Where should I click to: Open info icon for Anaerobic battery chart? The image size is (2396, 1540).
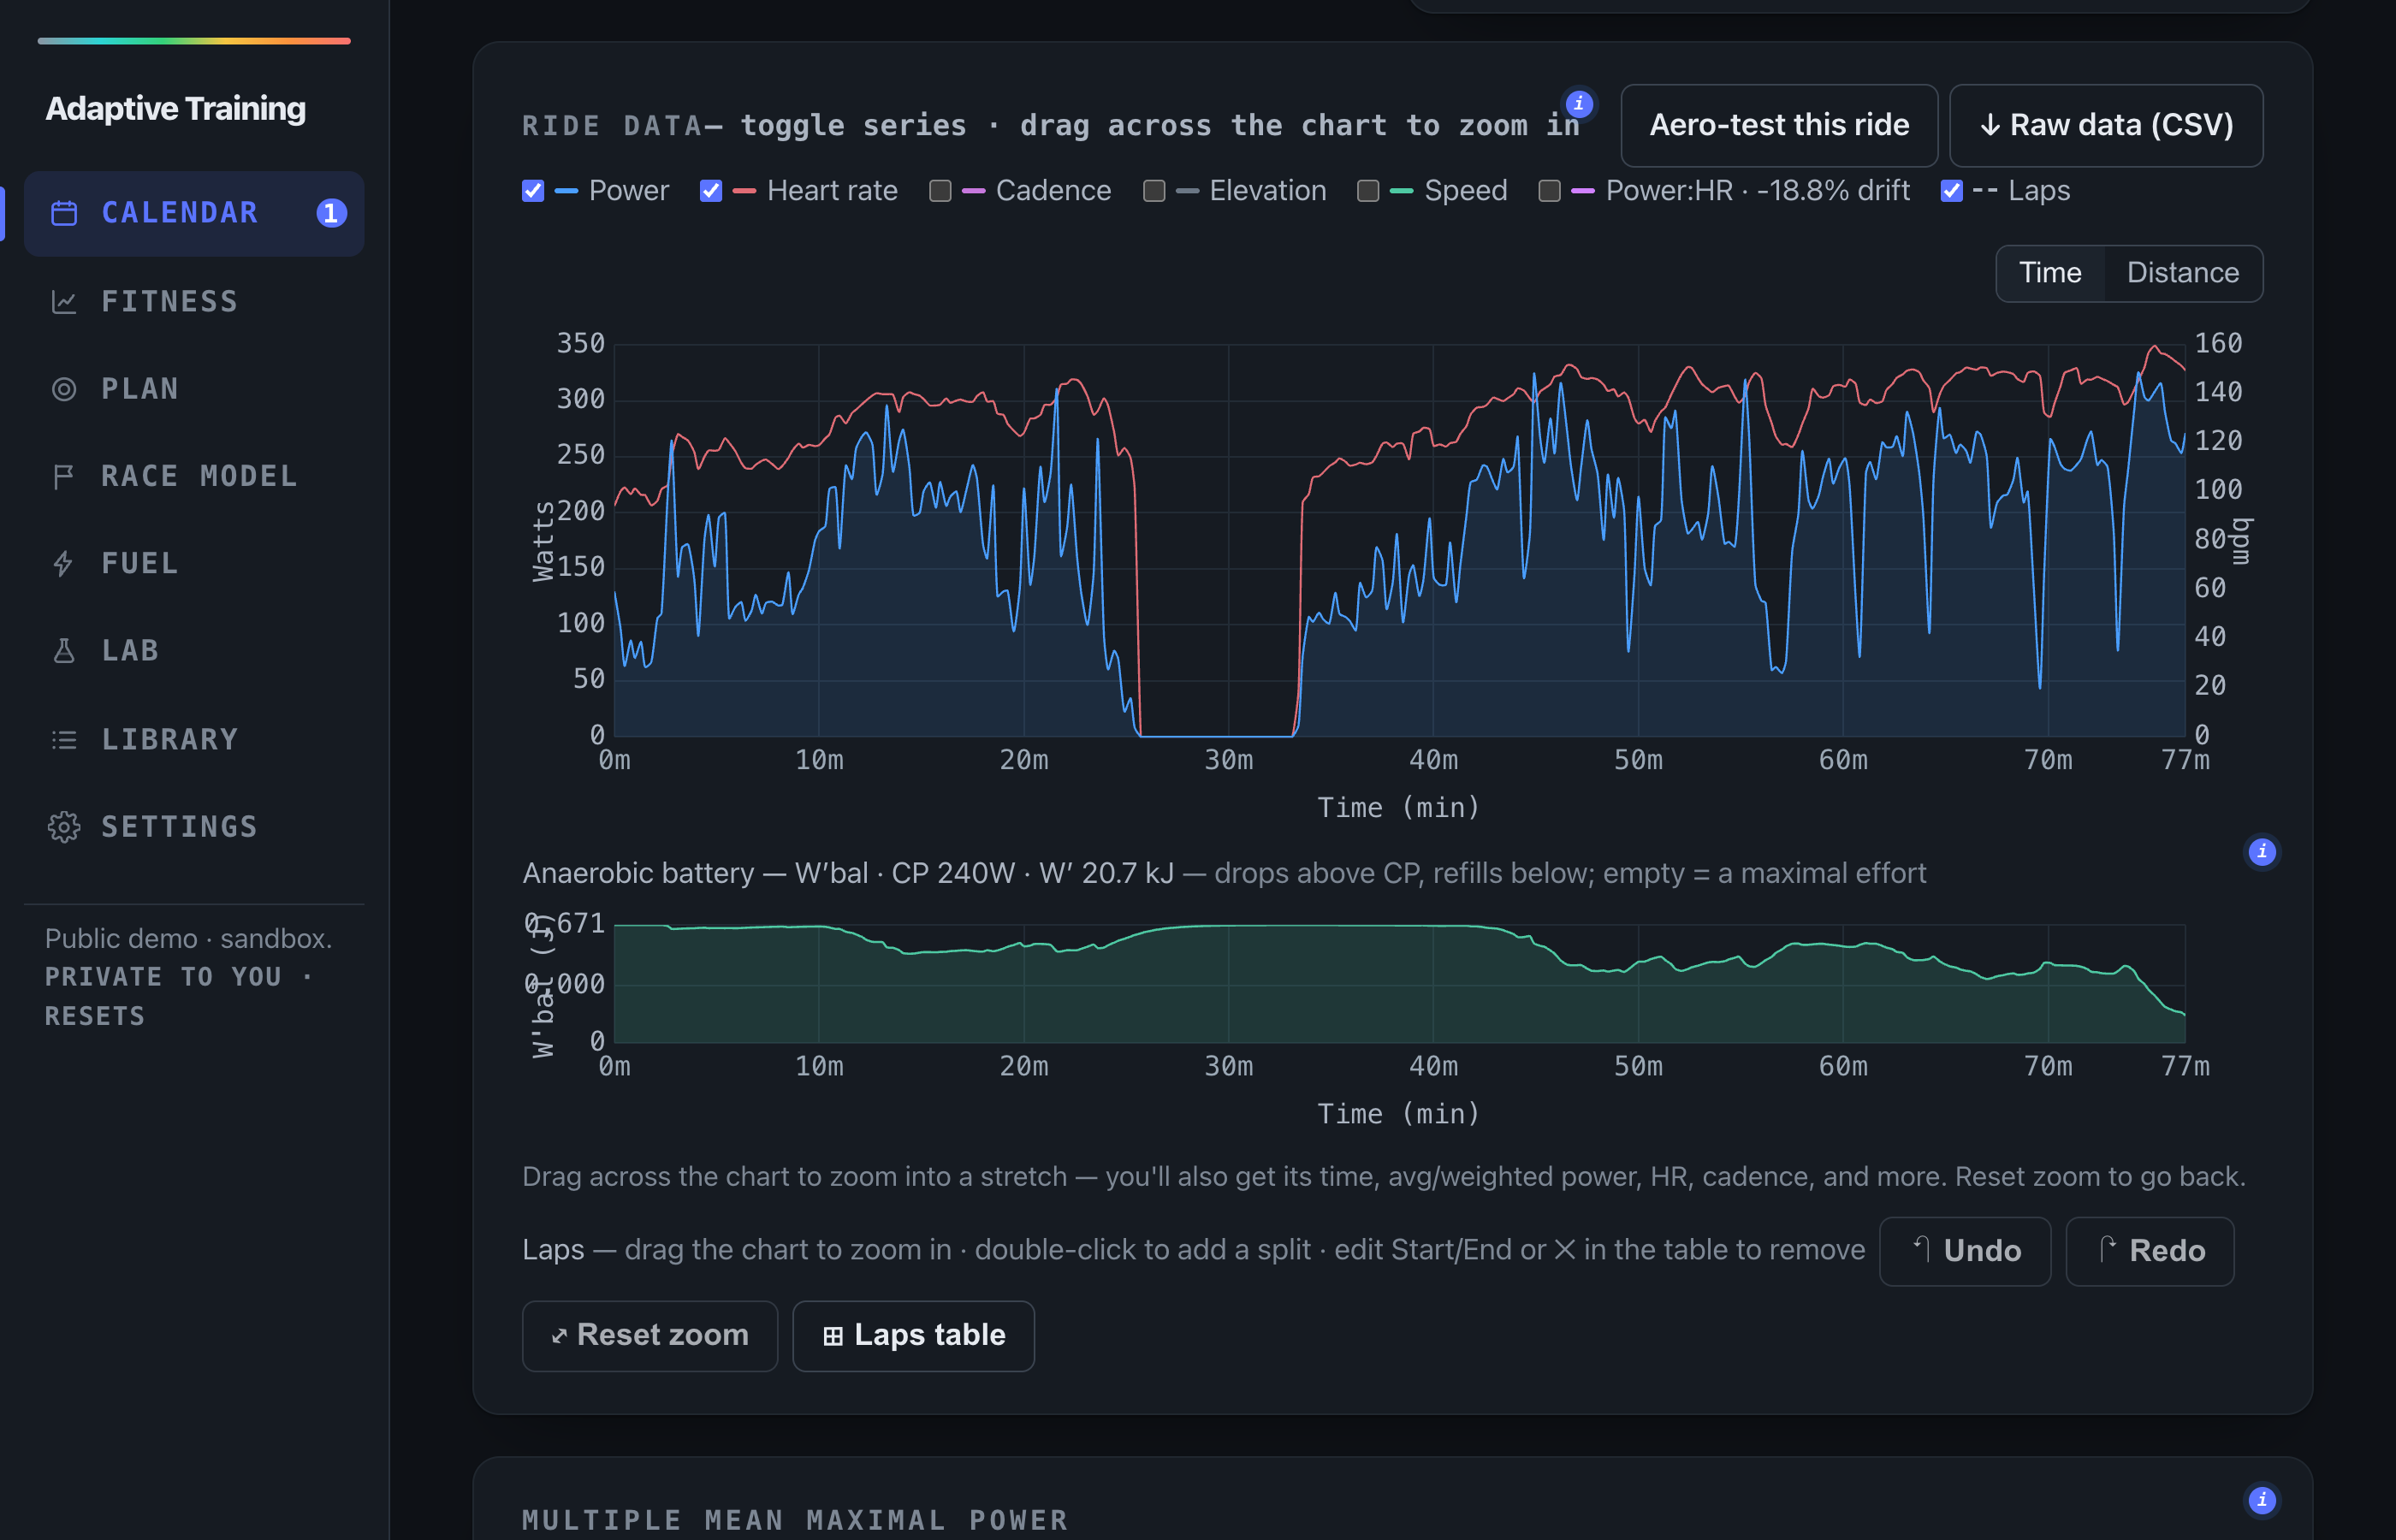(2262, 851)
